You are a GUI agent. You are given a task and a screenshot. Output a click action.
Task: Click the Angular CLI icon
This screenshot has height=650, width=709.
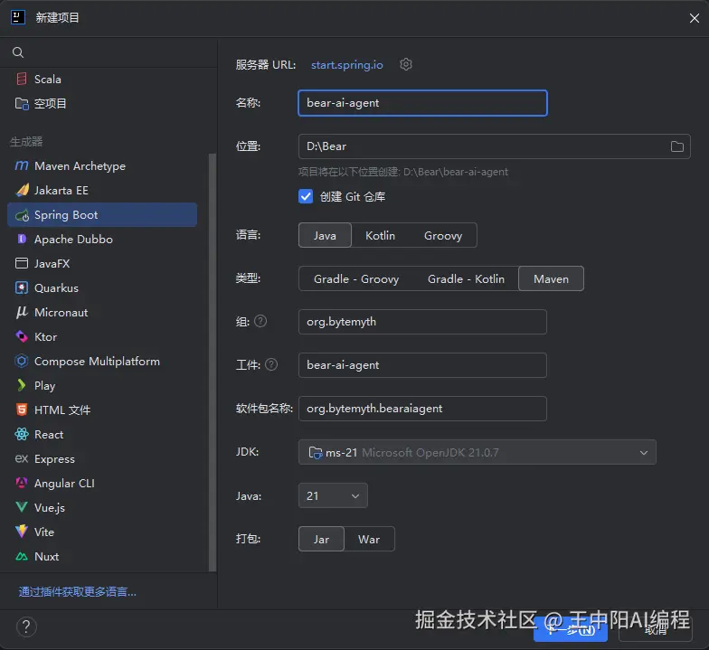(22, 483)
